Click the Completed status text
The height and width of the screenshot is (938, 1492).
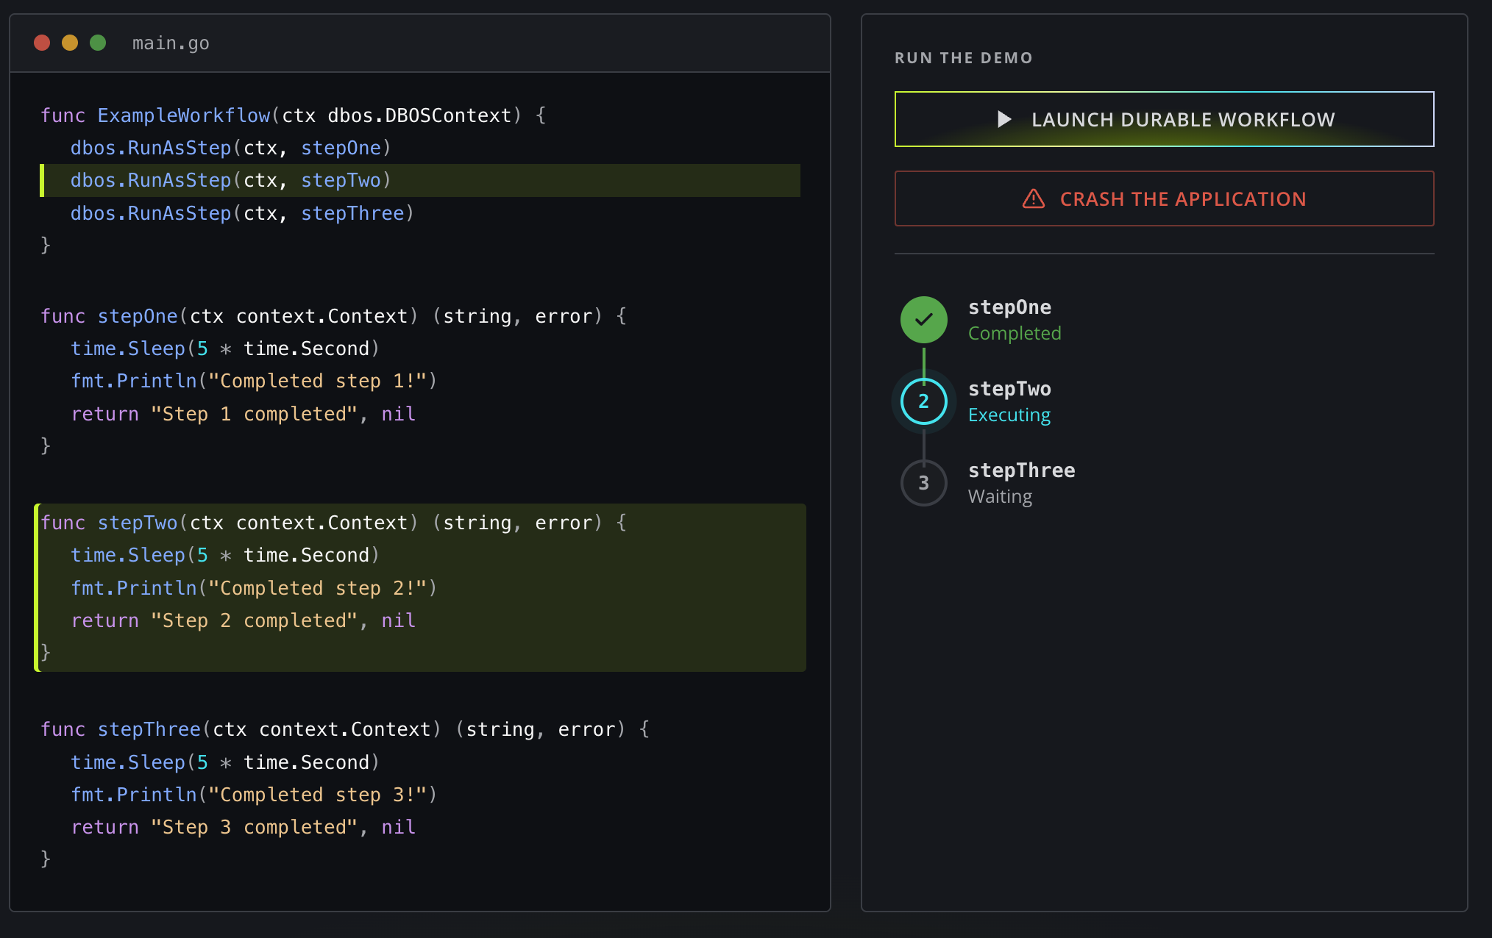tap(1015, 333)
